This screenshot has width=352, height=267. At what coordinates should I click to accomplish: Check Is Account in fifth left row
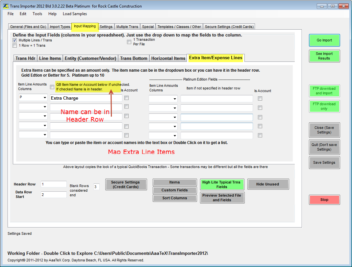point(127,135)
